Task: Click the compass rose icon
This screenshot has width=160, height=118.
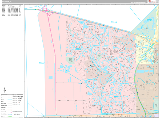Action: click(x=5, y=90)
